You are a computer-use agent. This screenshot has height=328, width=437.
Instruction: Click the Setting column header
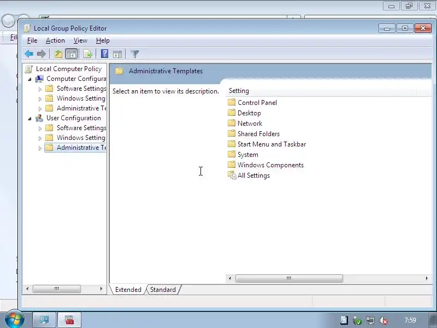(x=322, y=91)
